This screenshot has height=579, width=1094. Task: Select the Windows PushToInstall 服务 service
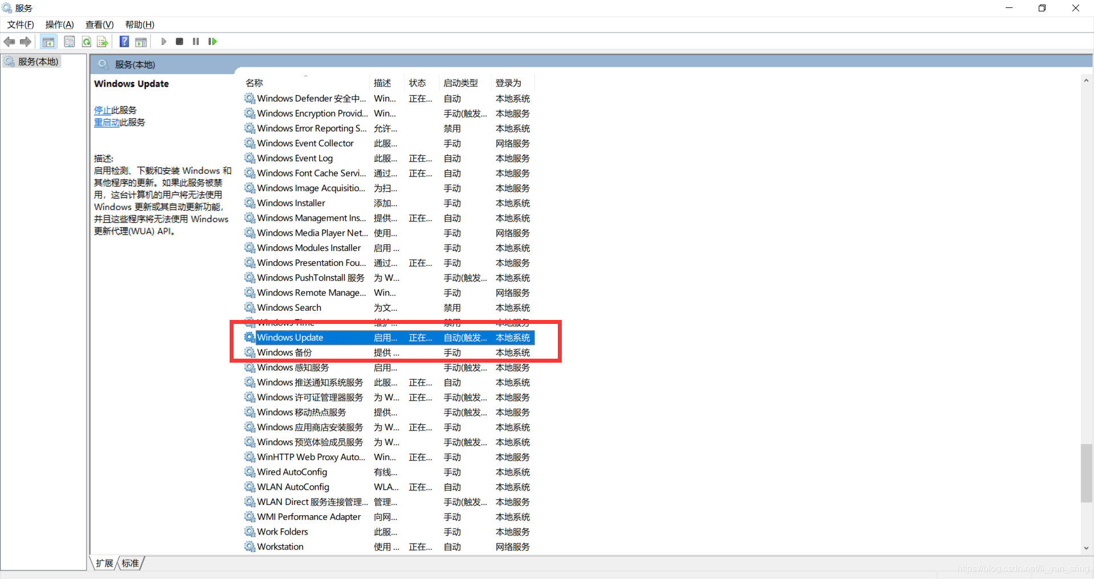389,278
